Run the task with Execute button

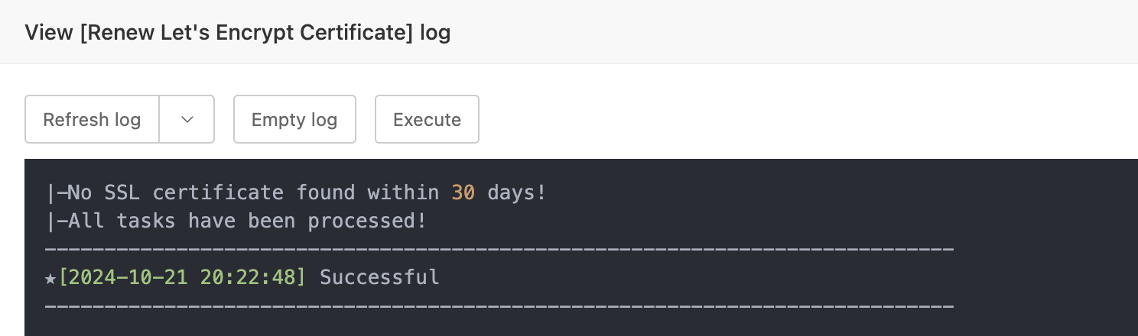tap(427, 120)
